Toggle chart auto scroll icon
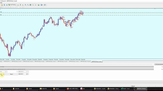This screenshot has width=163, height=91. pos(33,5)
